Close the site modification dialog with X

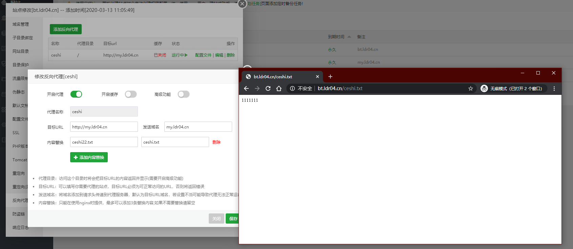(x=242, y=4)
